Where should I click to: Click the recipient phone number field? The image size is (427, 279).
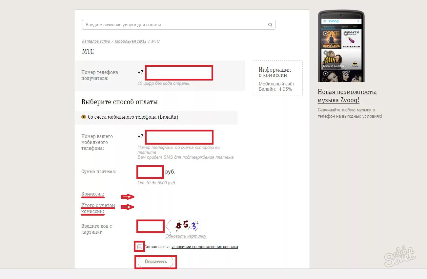[x=179, y=73]
